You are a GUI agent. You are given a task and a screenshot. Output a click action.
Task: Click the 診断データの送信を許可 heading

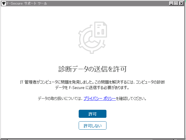(92, 69)
